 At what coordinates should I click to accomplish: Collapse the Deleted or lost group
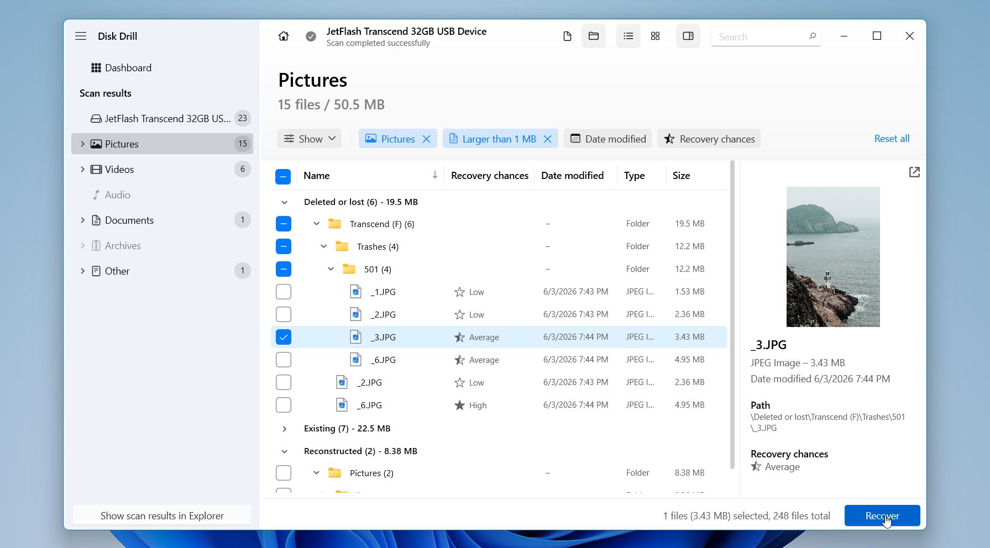pyautogui.click(x=284, y=202)
